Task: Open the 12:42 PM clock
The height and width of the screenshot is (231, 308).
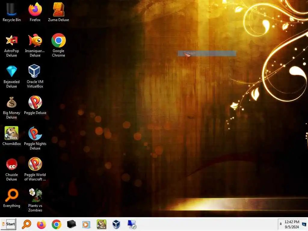Action: pos(292,224)
